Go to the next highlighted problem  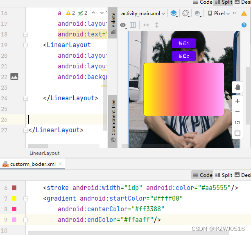pyautogui.click(x=102, y=13)
